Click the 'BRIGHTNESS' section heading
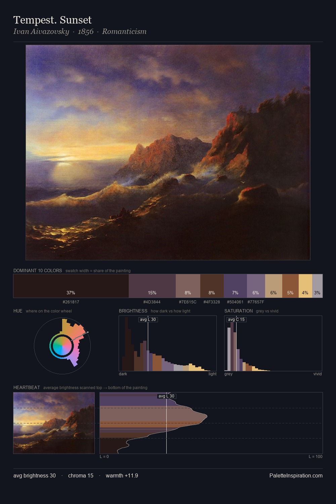The height and width of the screenshot is (504, 336). [x=133, y=311]
